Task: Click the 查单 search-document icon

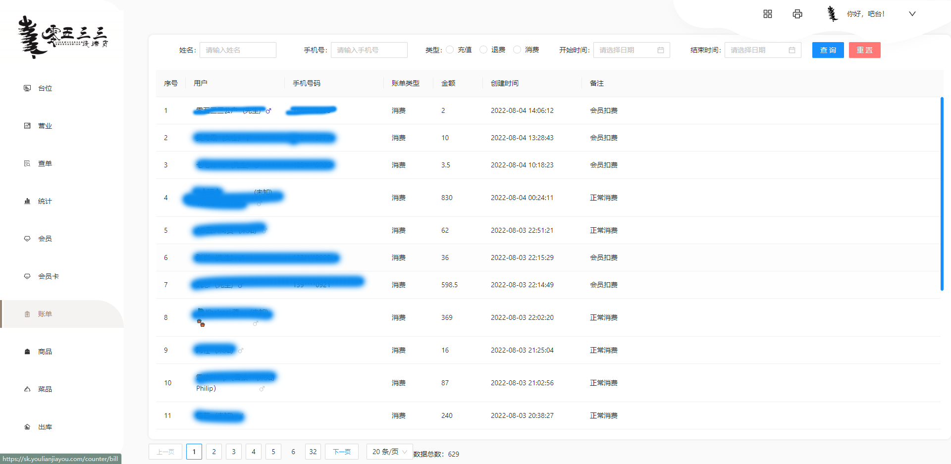Action: (x=27, y=163)
